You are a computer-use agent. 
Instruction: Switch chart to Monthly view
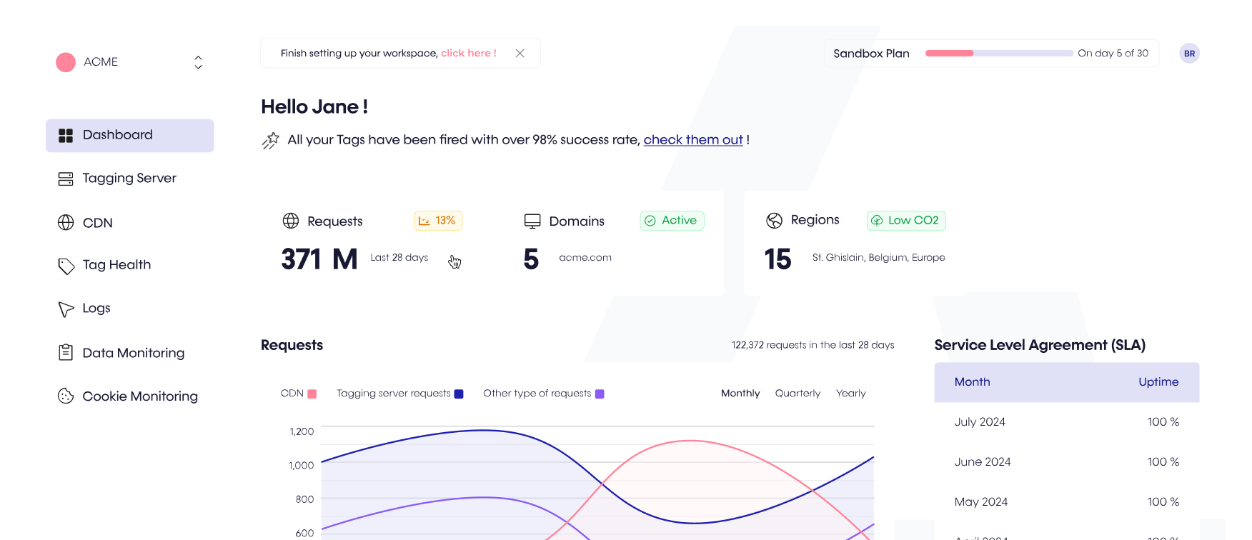(x=740, y=394)
